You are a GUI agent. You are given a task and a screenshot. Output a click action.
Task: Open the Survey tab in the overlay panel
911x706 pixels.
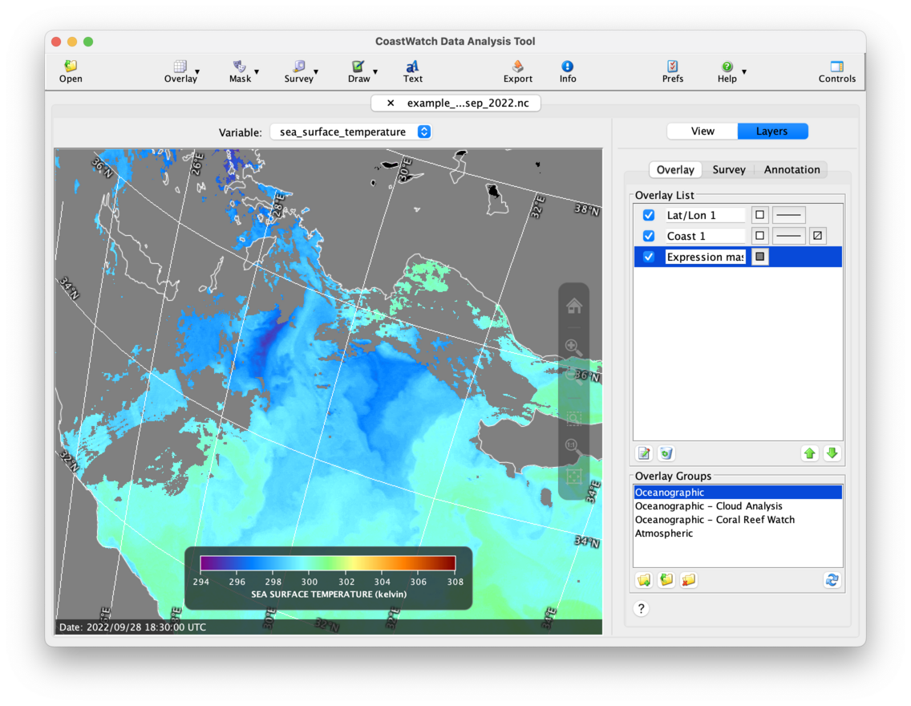pos(729,169)
